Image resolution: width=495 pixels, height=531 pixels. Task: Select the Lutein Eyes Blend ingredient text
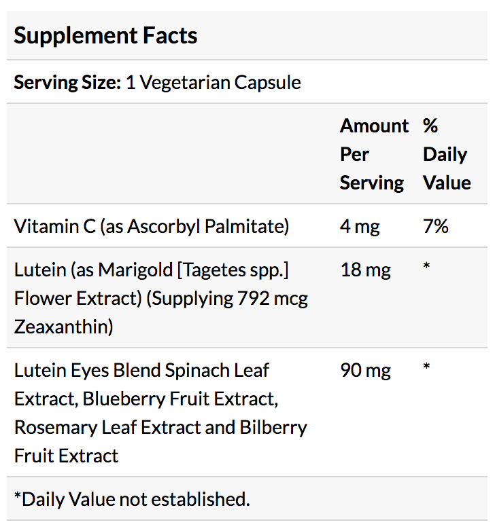pos(160,413)
